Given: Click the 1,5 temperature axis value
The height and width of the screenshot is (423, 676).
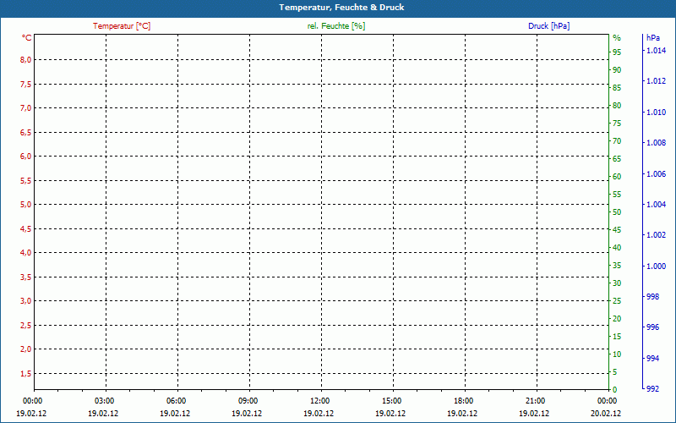Looking at the screenshot, I should (x=26, y=373).
